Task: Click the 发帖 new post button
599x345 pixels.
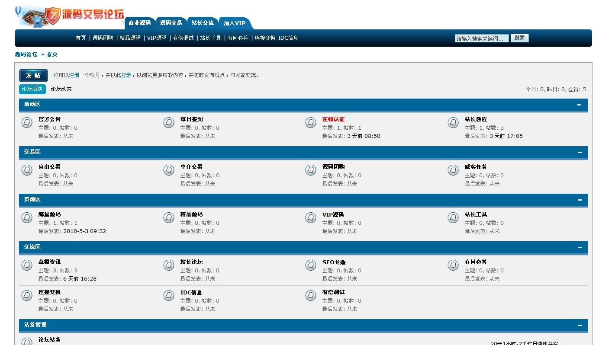Action: tap(33, 75)
